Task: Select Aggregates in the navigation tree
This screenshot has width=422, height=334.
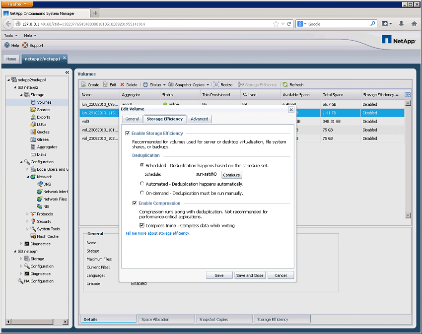Action: click(x=47, y=147)
